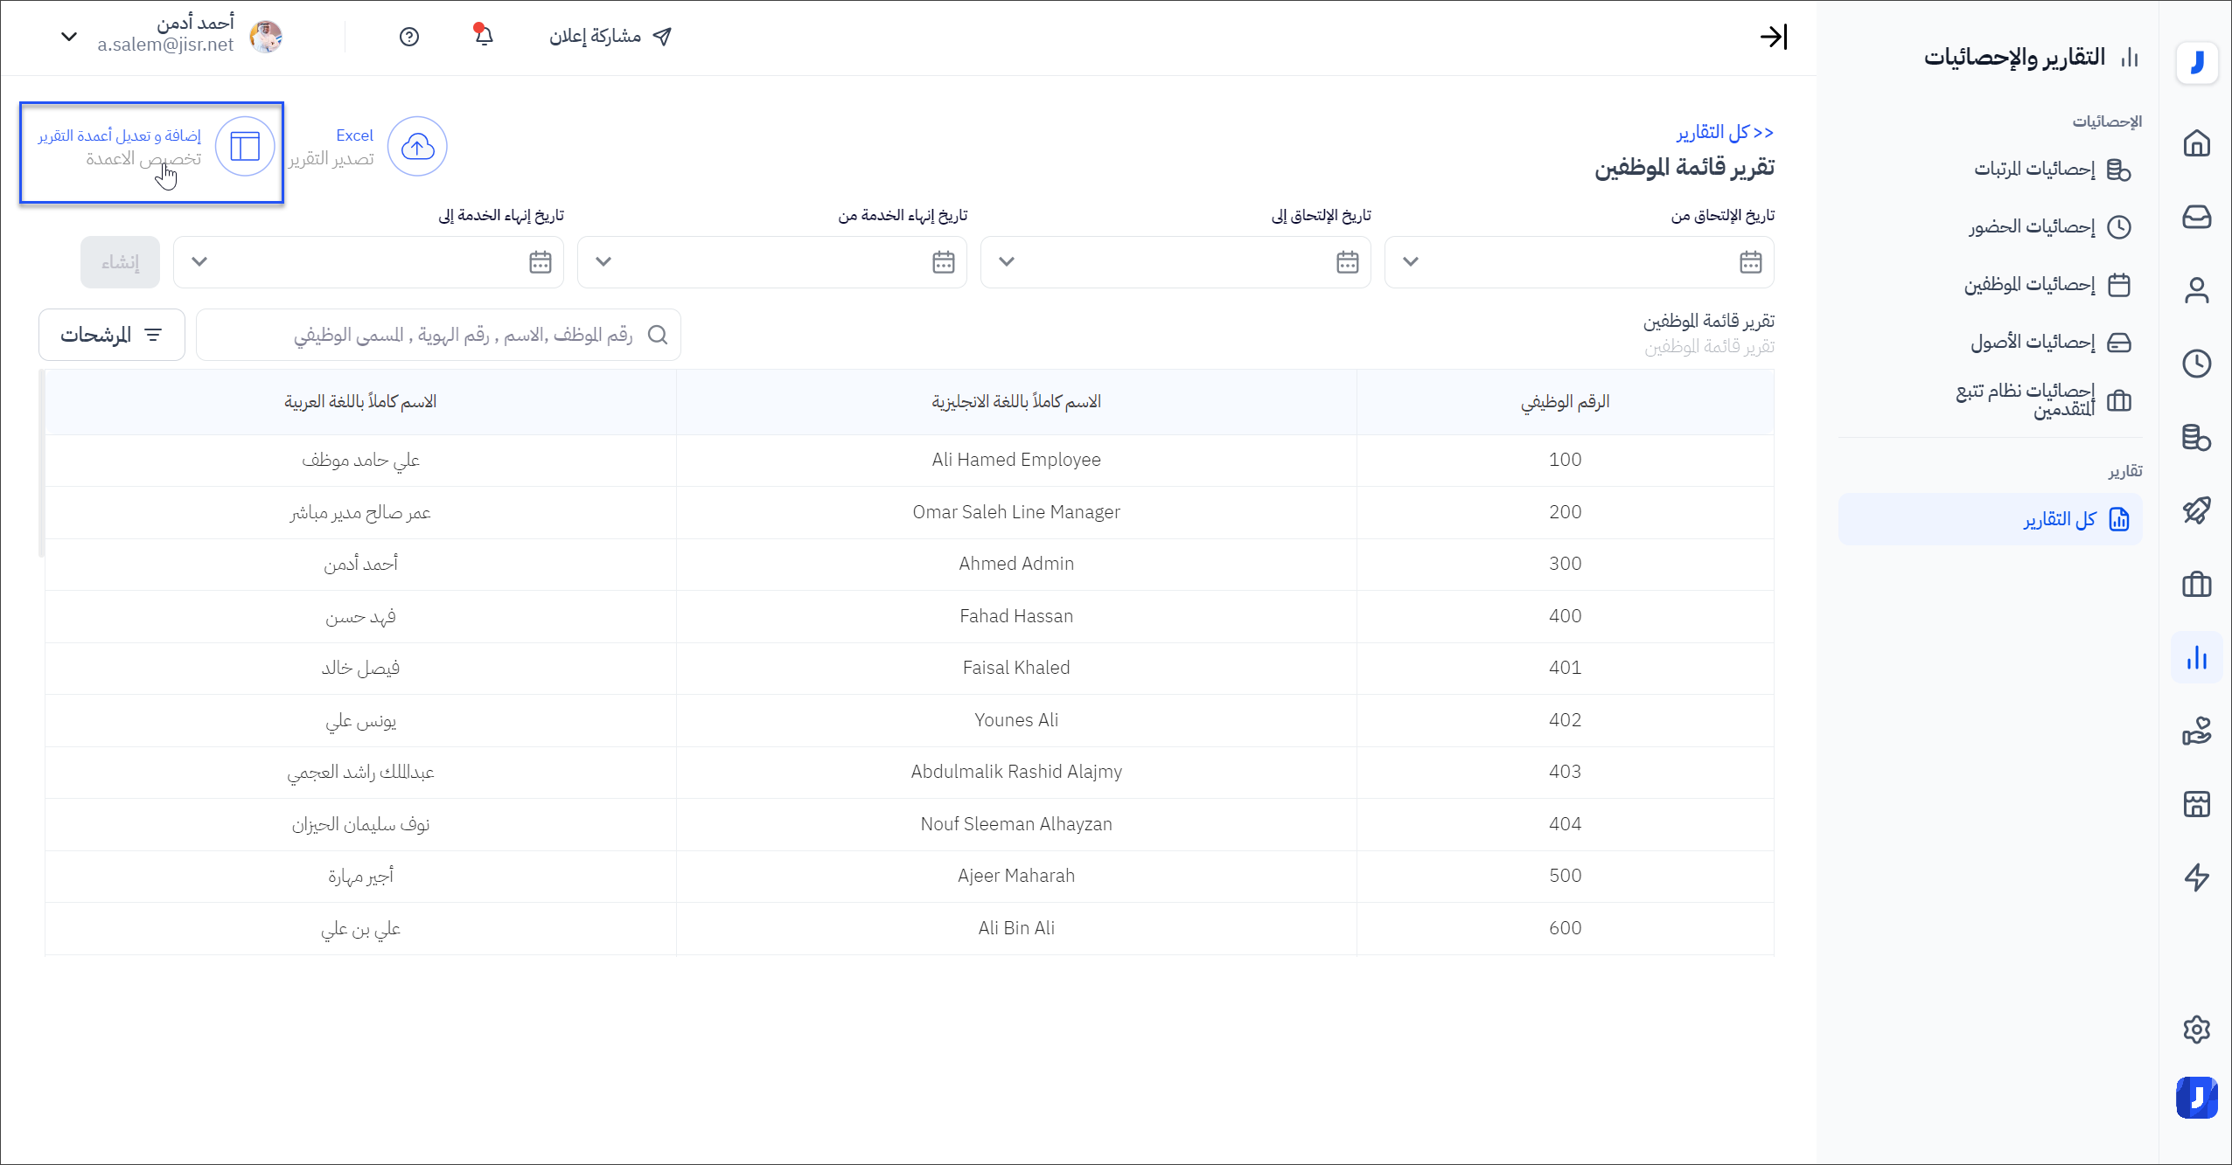Open the help question mark icon
This screenshot has height=1165, width=2232.
409,37
